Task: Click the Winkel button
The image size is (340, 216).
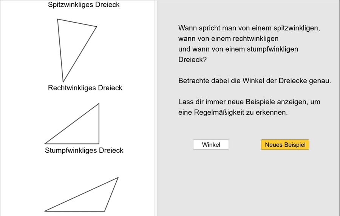Action: pos(211,145)
